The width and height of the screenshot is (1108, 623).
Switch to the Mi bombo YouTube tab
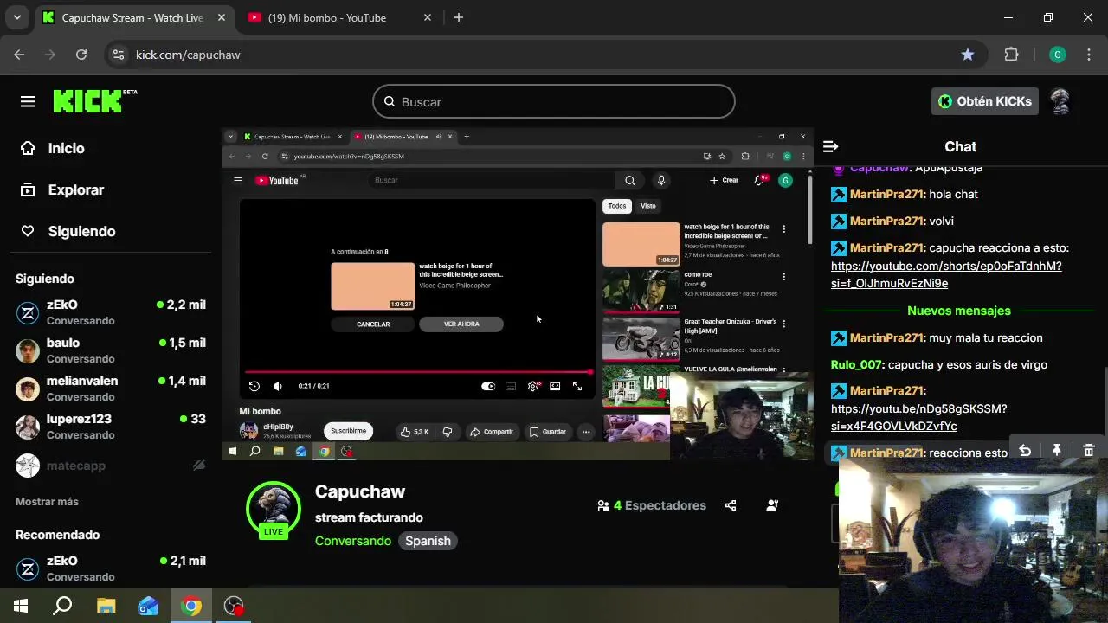click(338, 17)
